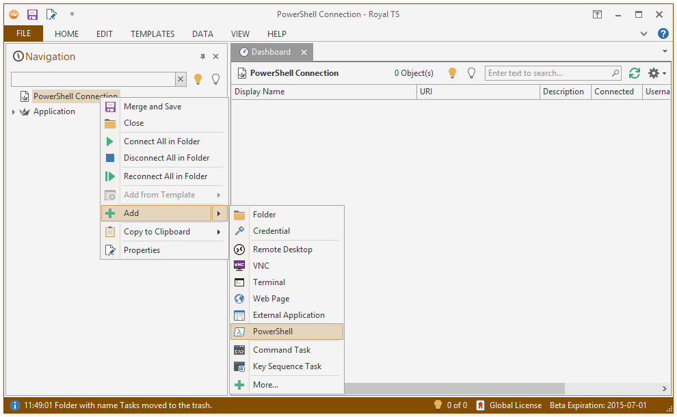
Task: Click the pin icon in Navigation panel
Action: pos(202,57)
